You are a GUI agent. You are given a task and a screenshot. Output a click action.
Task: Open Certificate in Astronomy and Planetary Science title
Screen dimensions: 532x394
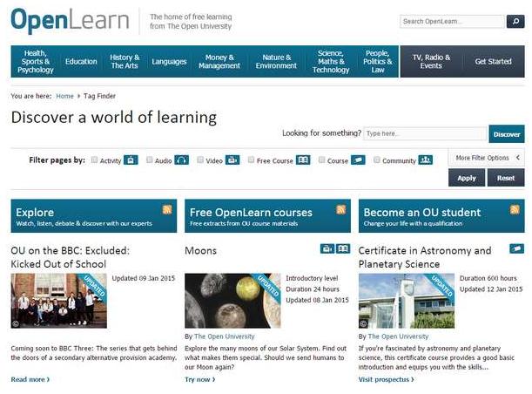425,257
